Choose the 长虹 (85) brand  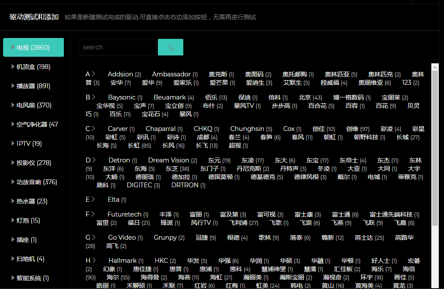[139, 145]
